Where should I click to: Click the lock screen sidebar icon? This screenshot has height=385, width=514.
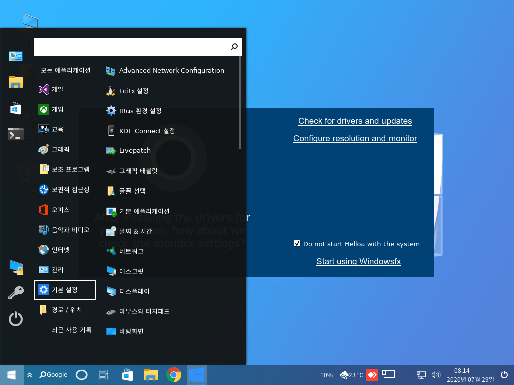click(16, 267)
